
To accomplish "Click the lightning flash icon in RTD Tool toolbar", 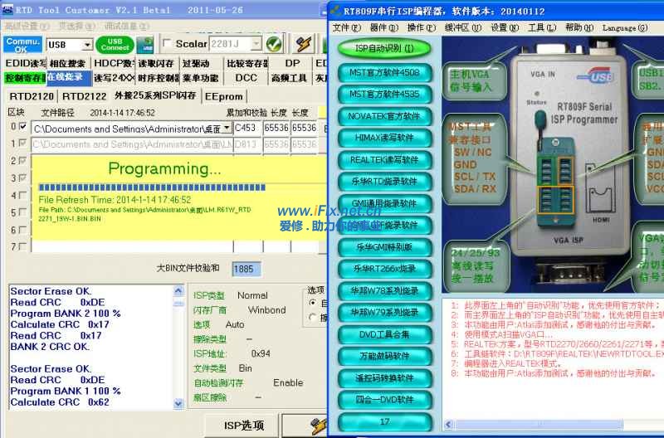I will click(x=304, y=44).
